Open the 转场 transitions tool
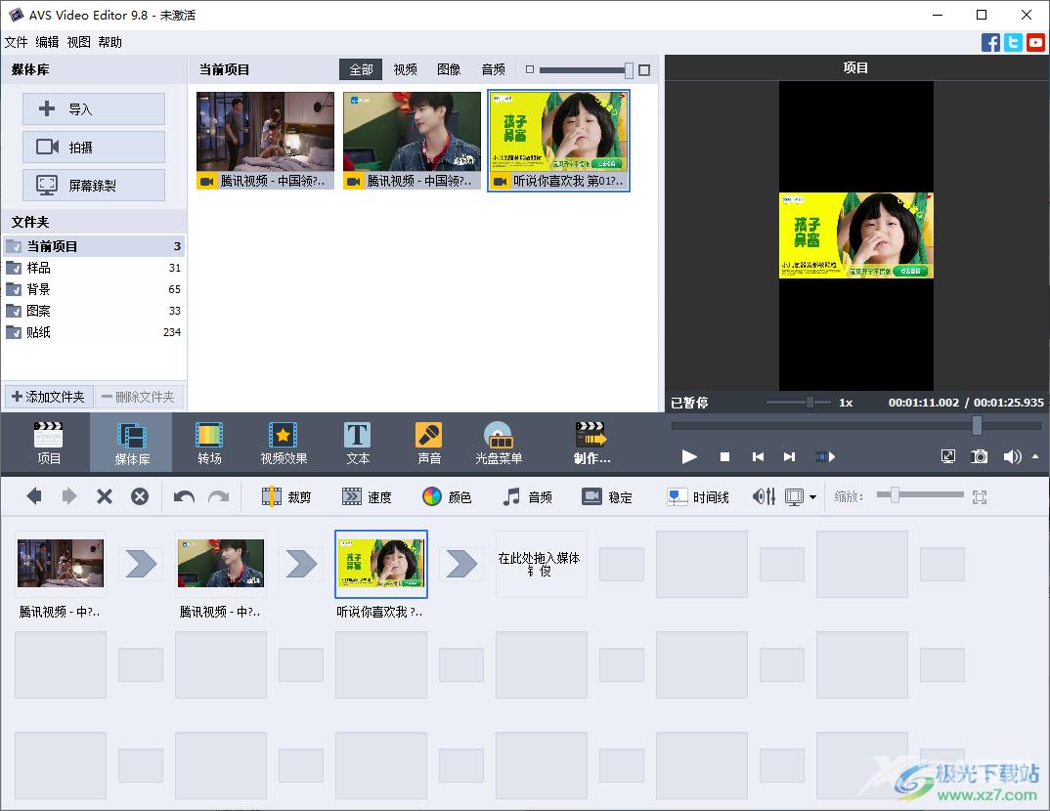Screen dimensions: 1050x811 pyautogui.click(x=209, y=443)
